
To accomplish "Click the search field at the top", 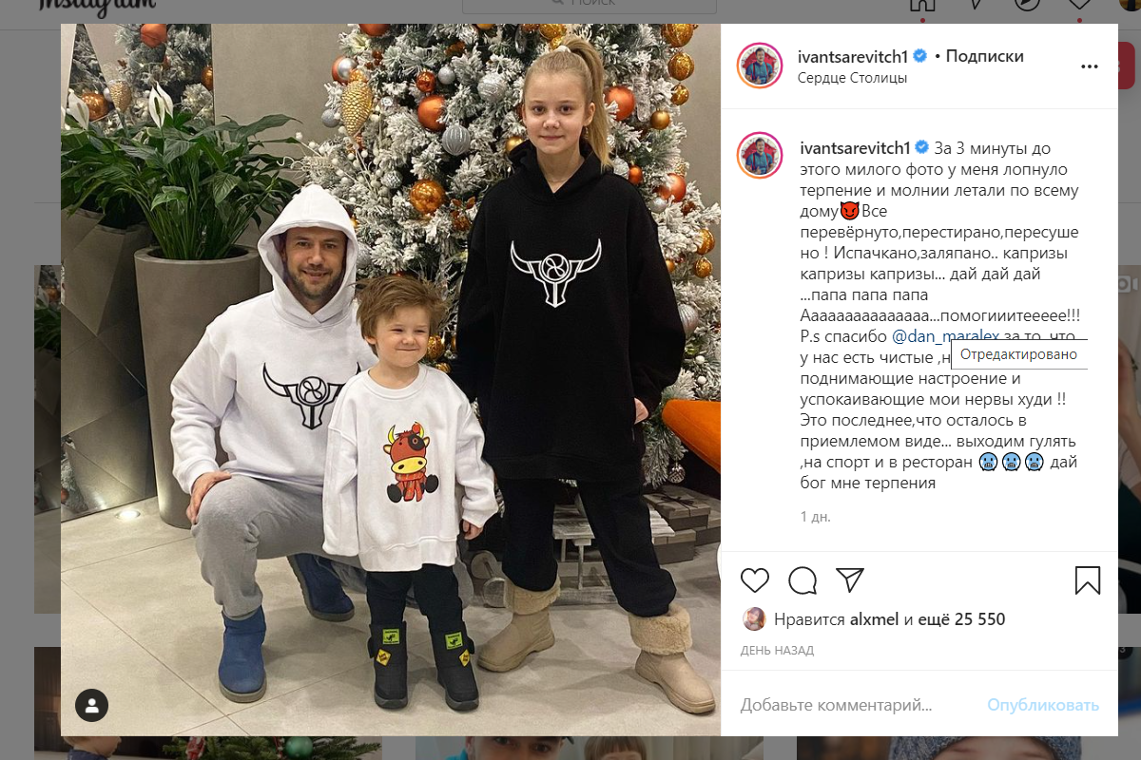I will [590, 4].
